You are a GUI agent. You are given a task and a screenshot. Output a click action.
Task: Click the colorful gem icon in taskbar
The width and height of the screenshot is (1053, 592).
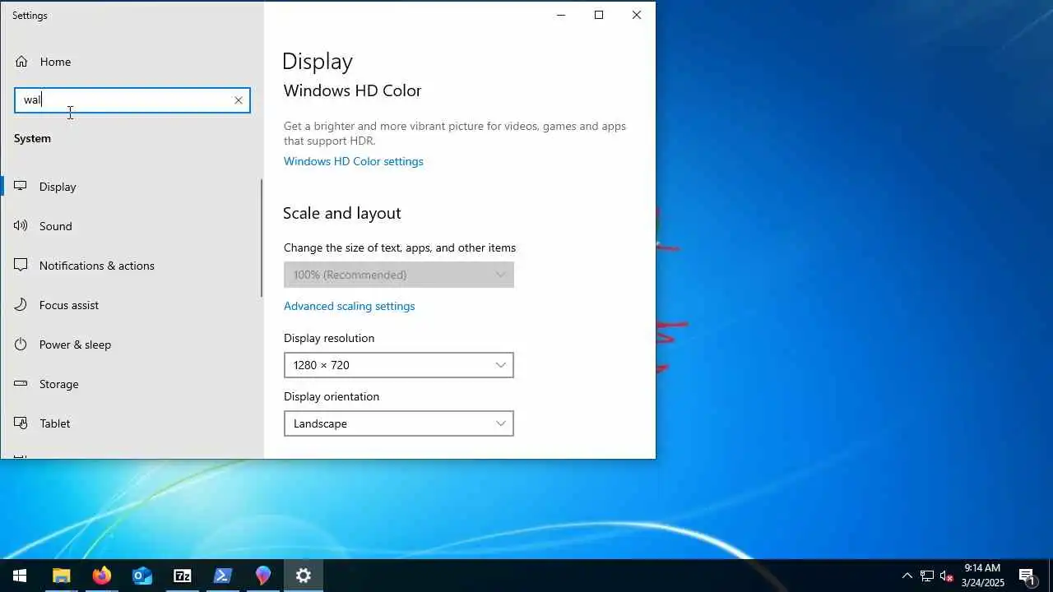[263, 576]
